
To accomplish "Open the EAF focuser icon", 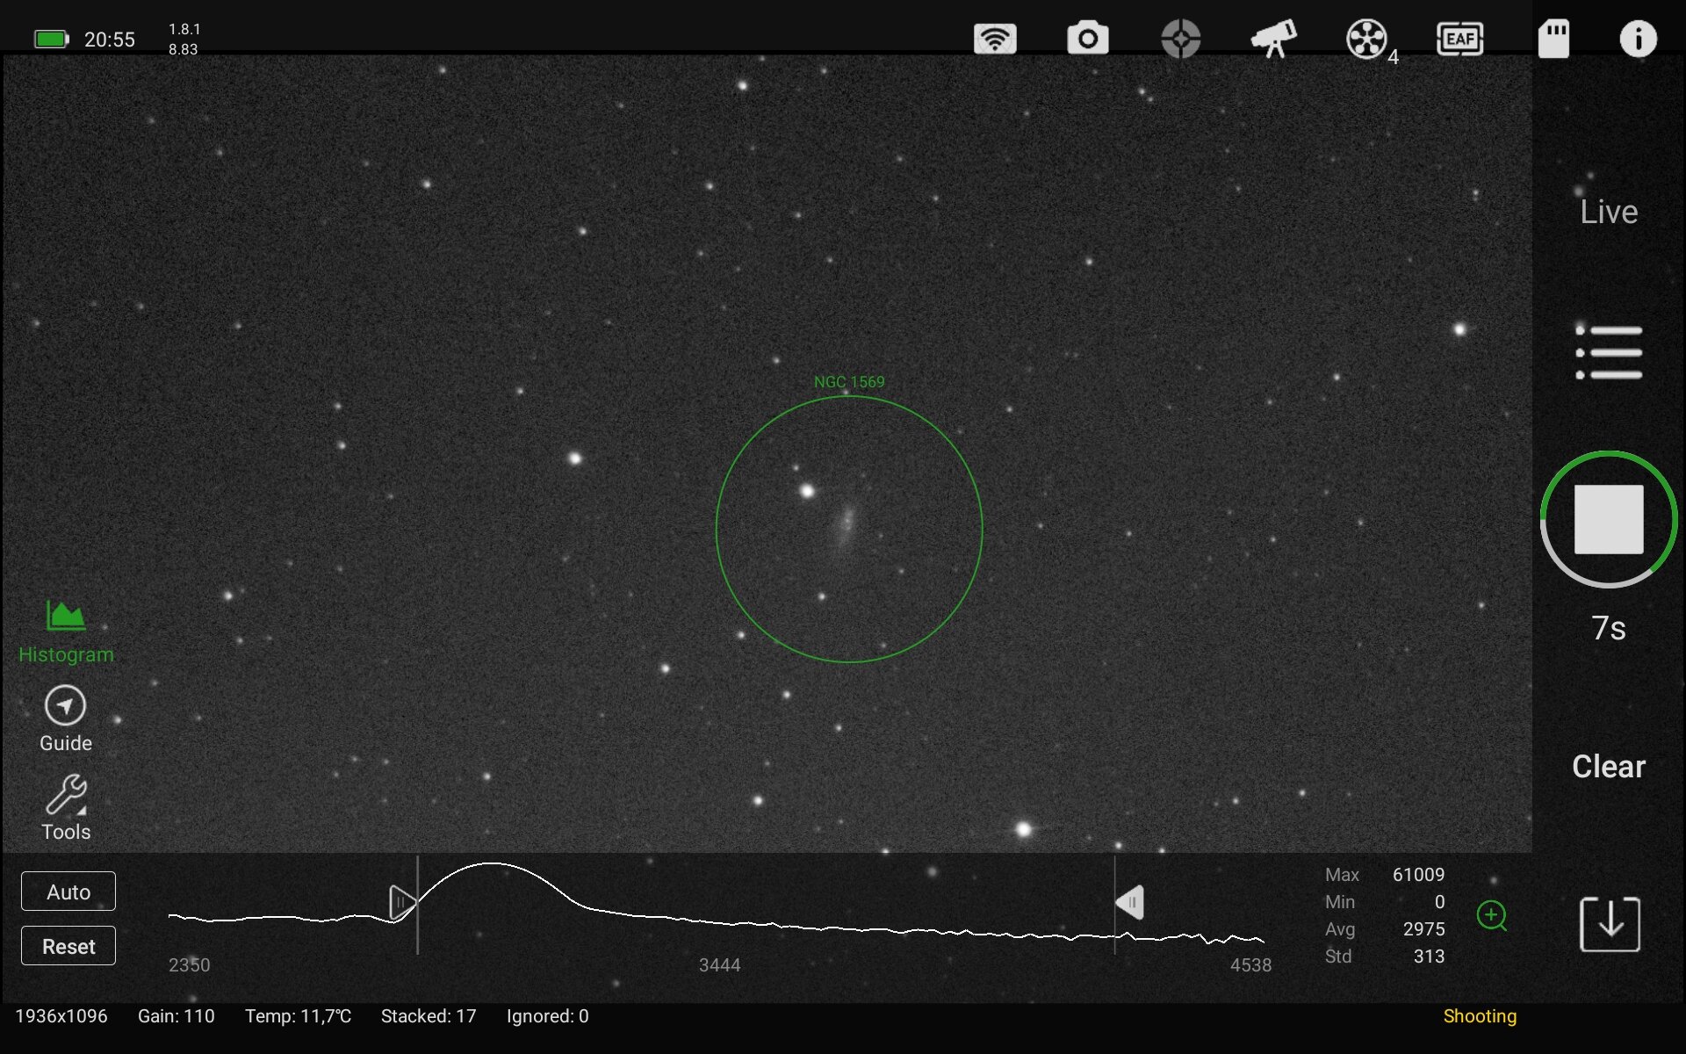I will [x=1459, y=40].
